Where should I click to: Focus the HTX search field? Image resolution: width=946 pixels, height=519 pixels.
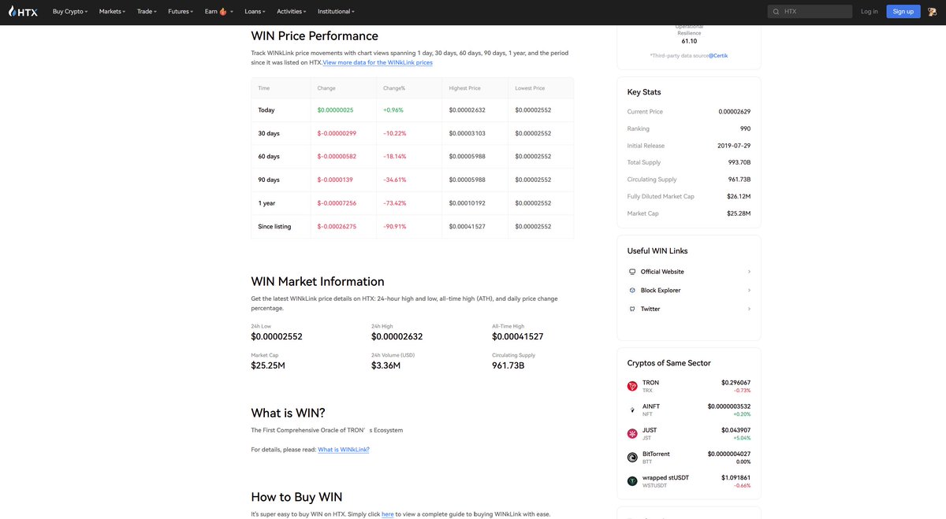(810, 12)
